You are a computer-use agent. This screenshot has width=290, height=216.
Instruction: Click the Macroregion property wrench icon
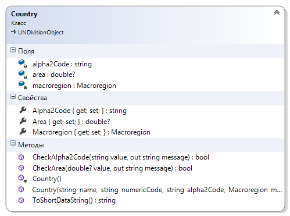(23, 132)
